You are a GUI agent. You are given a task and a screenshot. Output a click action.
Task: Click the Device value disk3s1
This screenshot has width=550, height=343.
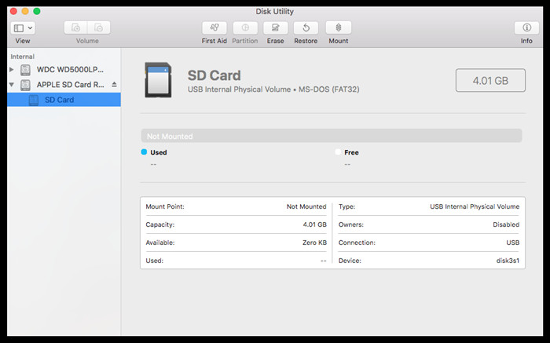coord(508,261)
